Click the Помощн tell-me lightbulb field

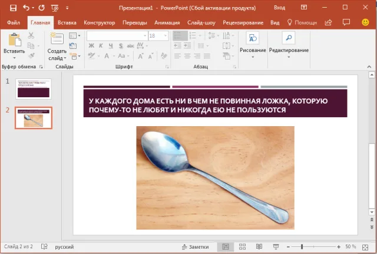point(302,22)
